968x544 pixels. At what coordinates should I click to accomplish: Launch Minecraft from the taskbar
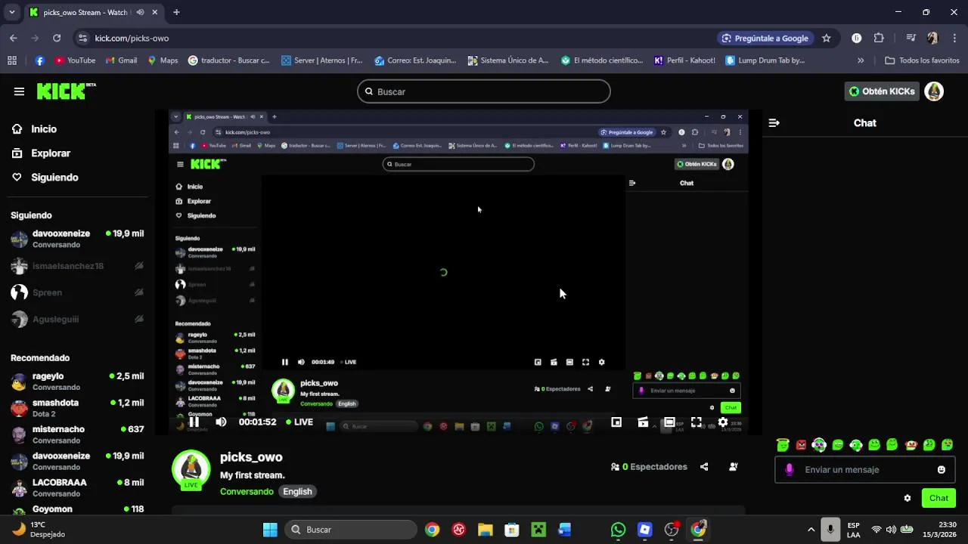pyautogui.click(x=538, y=530)
